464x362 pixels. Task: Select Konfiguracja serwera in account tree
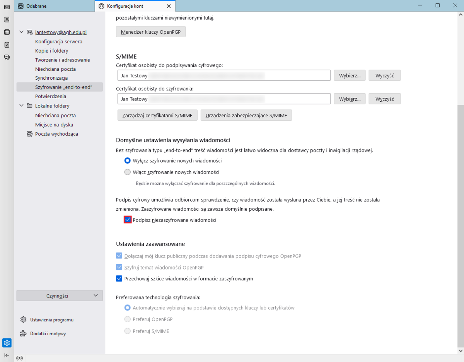point(58,41)
